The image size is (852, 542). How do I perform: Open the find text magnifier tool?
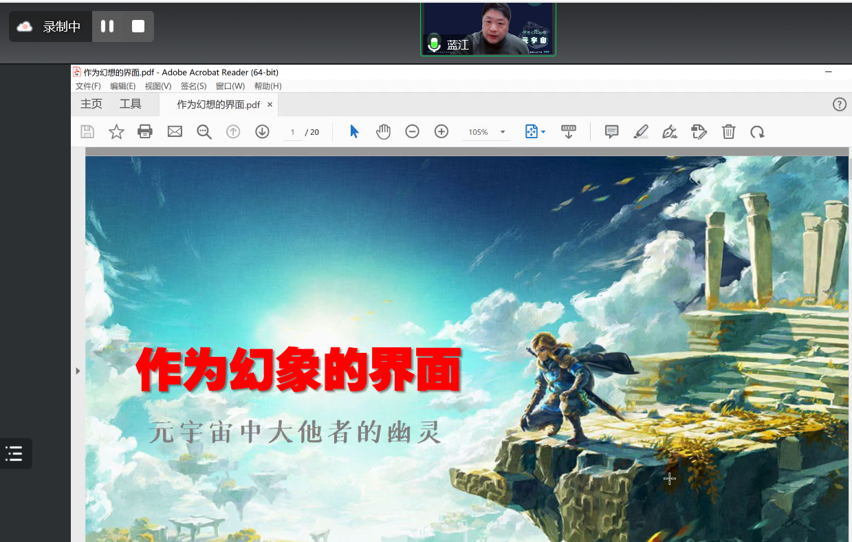(204, 131)
